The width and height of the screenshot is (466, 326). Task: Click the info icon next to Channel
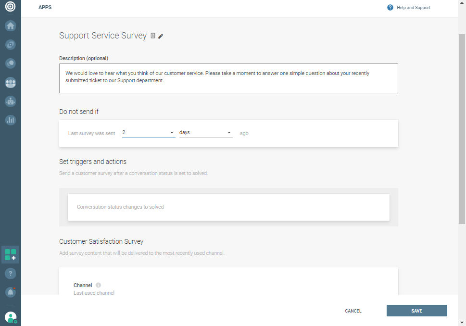[x=98, y=285]
